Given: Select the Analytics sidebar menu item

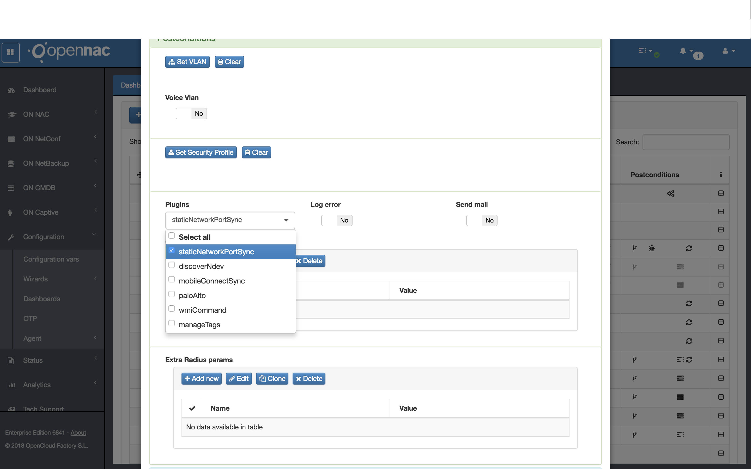Looking at the screenshot, I should [x=37, y=385].
